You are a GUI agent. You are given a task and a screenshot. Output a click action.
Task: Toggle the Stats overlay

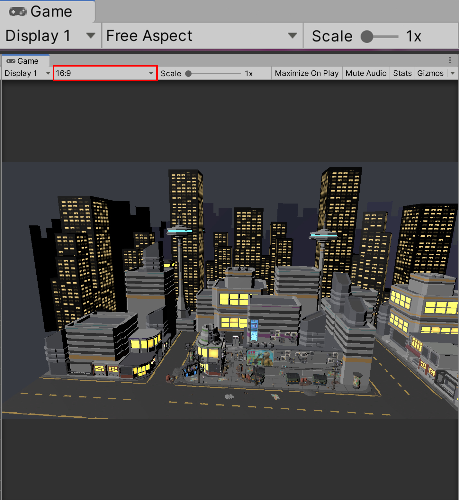[402, 73]
